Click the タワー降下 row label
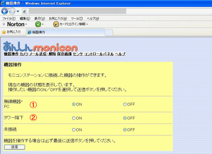 point(14,118)
